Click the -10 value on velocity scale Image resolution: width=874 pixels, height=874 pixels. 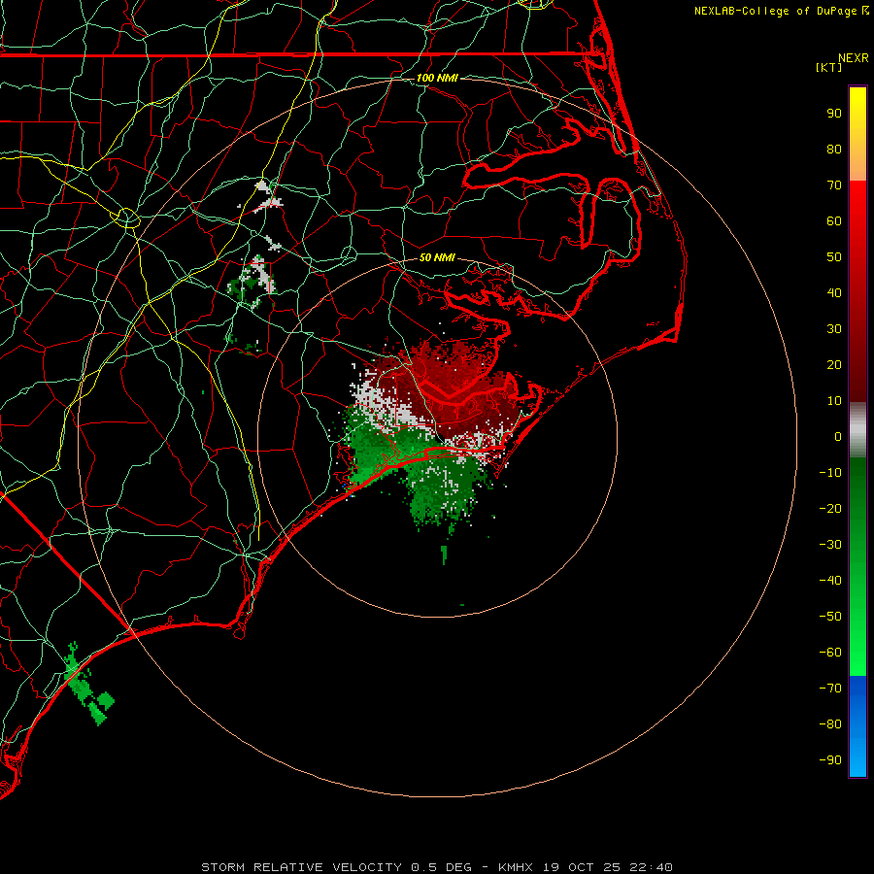tap(830, 473)
